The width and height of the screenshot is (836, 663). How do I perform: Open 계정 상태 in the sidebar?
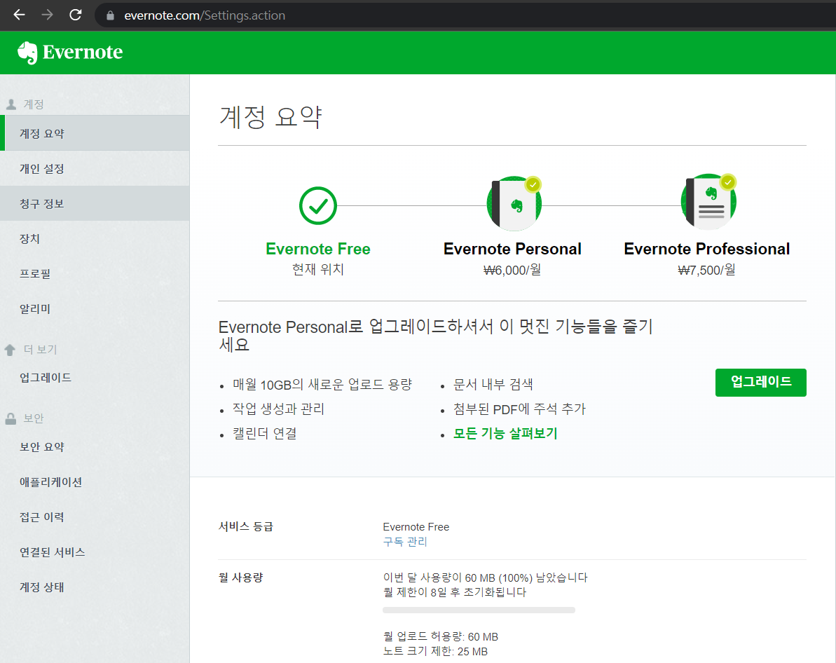pos(95,587)
